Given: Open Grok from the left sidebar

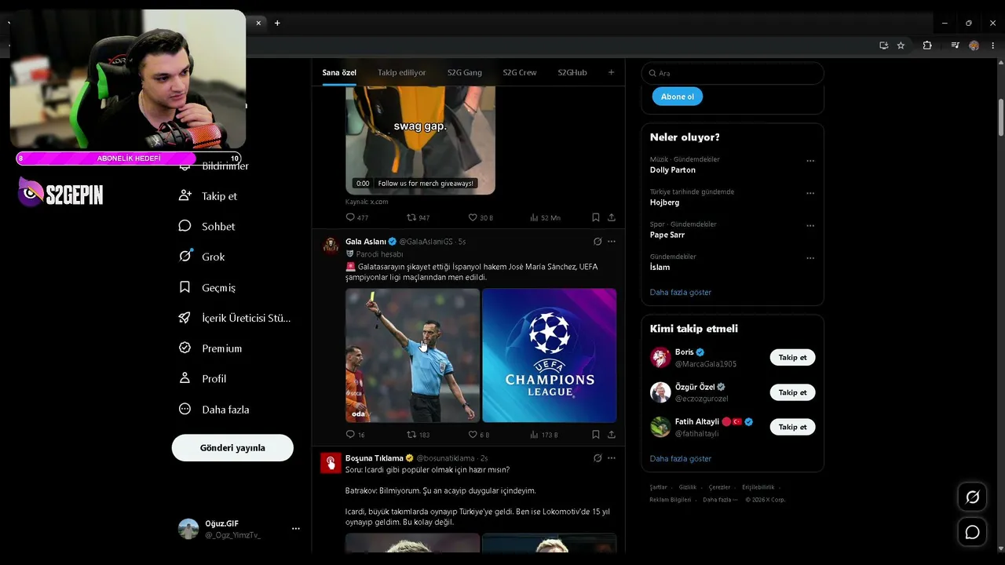Looking at the screenshot, I should (202, 257).
